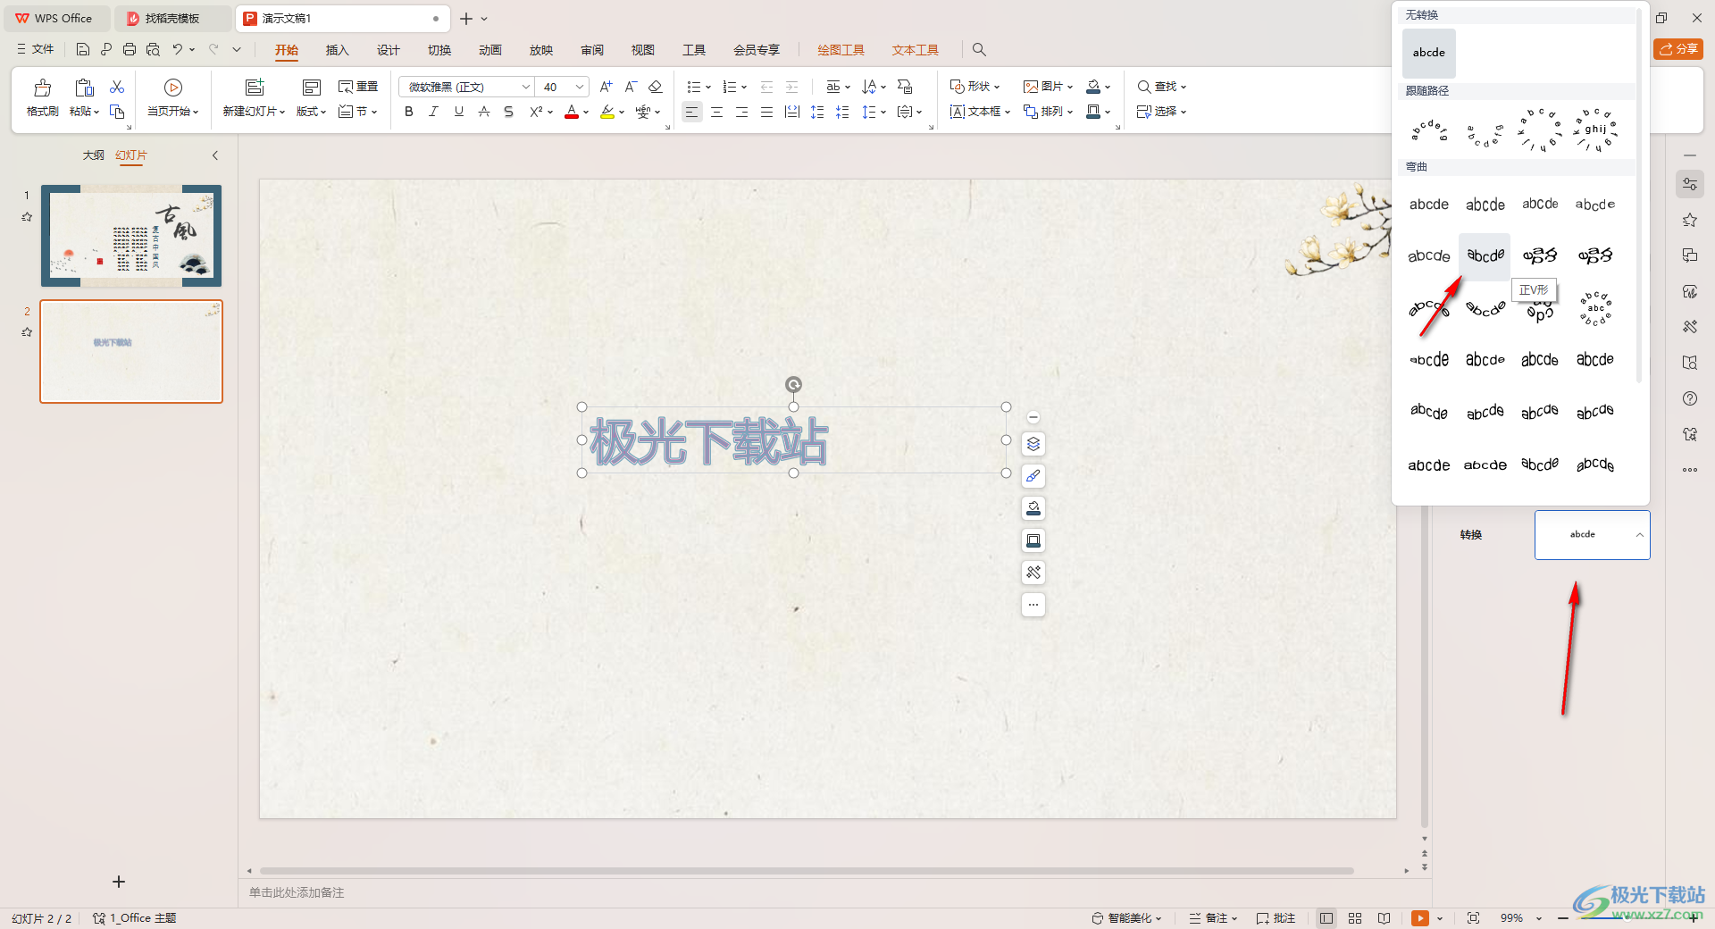Image resolution: width=1715 pixels, height=929 pixels.
Task: Collapse the slide thumbnail pane
Action: [x=215, y=155]
